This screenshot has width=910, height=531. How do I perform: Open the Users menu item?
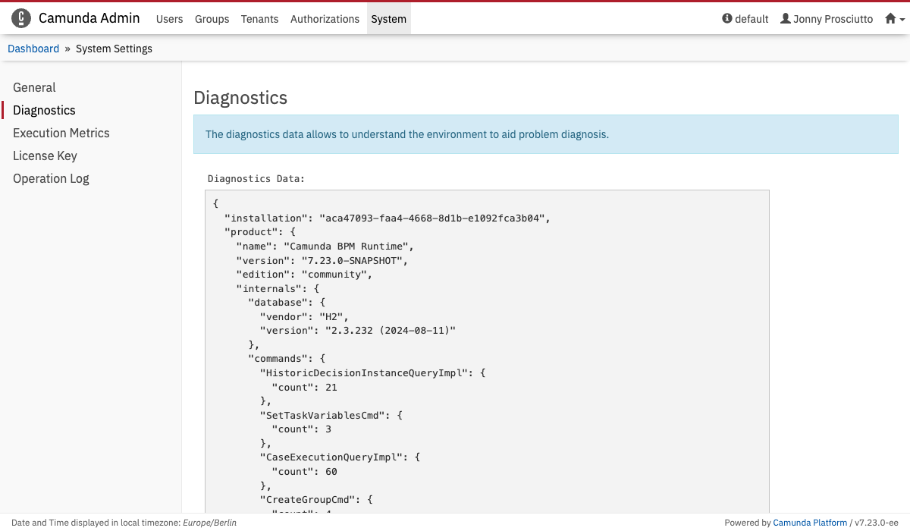(x=169, y=19)
